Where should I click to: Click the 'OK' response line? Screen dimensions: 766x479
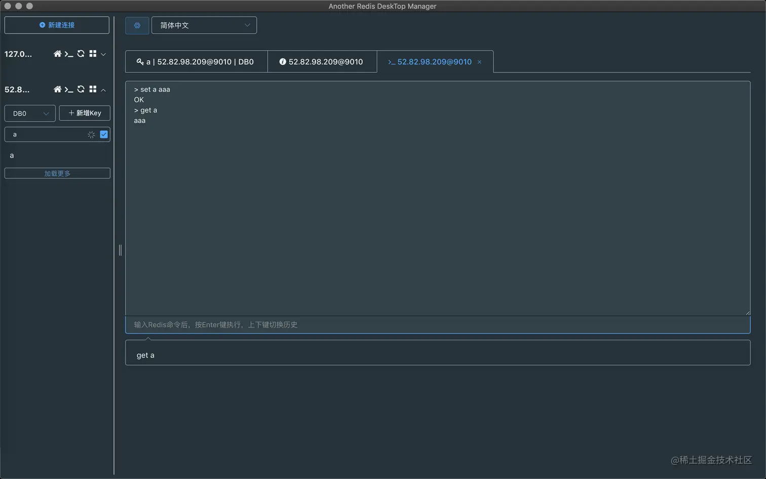tap(139, 100)
